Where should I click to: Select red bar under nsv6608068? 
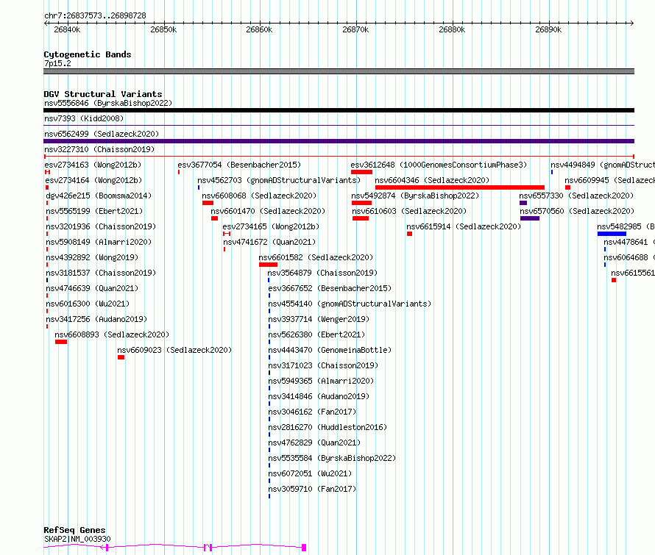(208, 203)
